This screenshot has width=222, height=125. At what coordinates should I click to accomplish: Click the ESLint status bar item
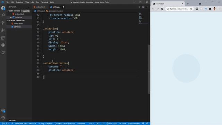(122, 124)
